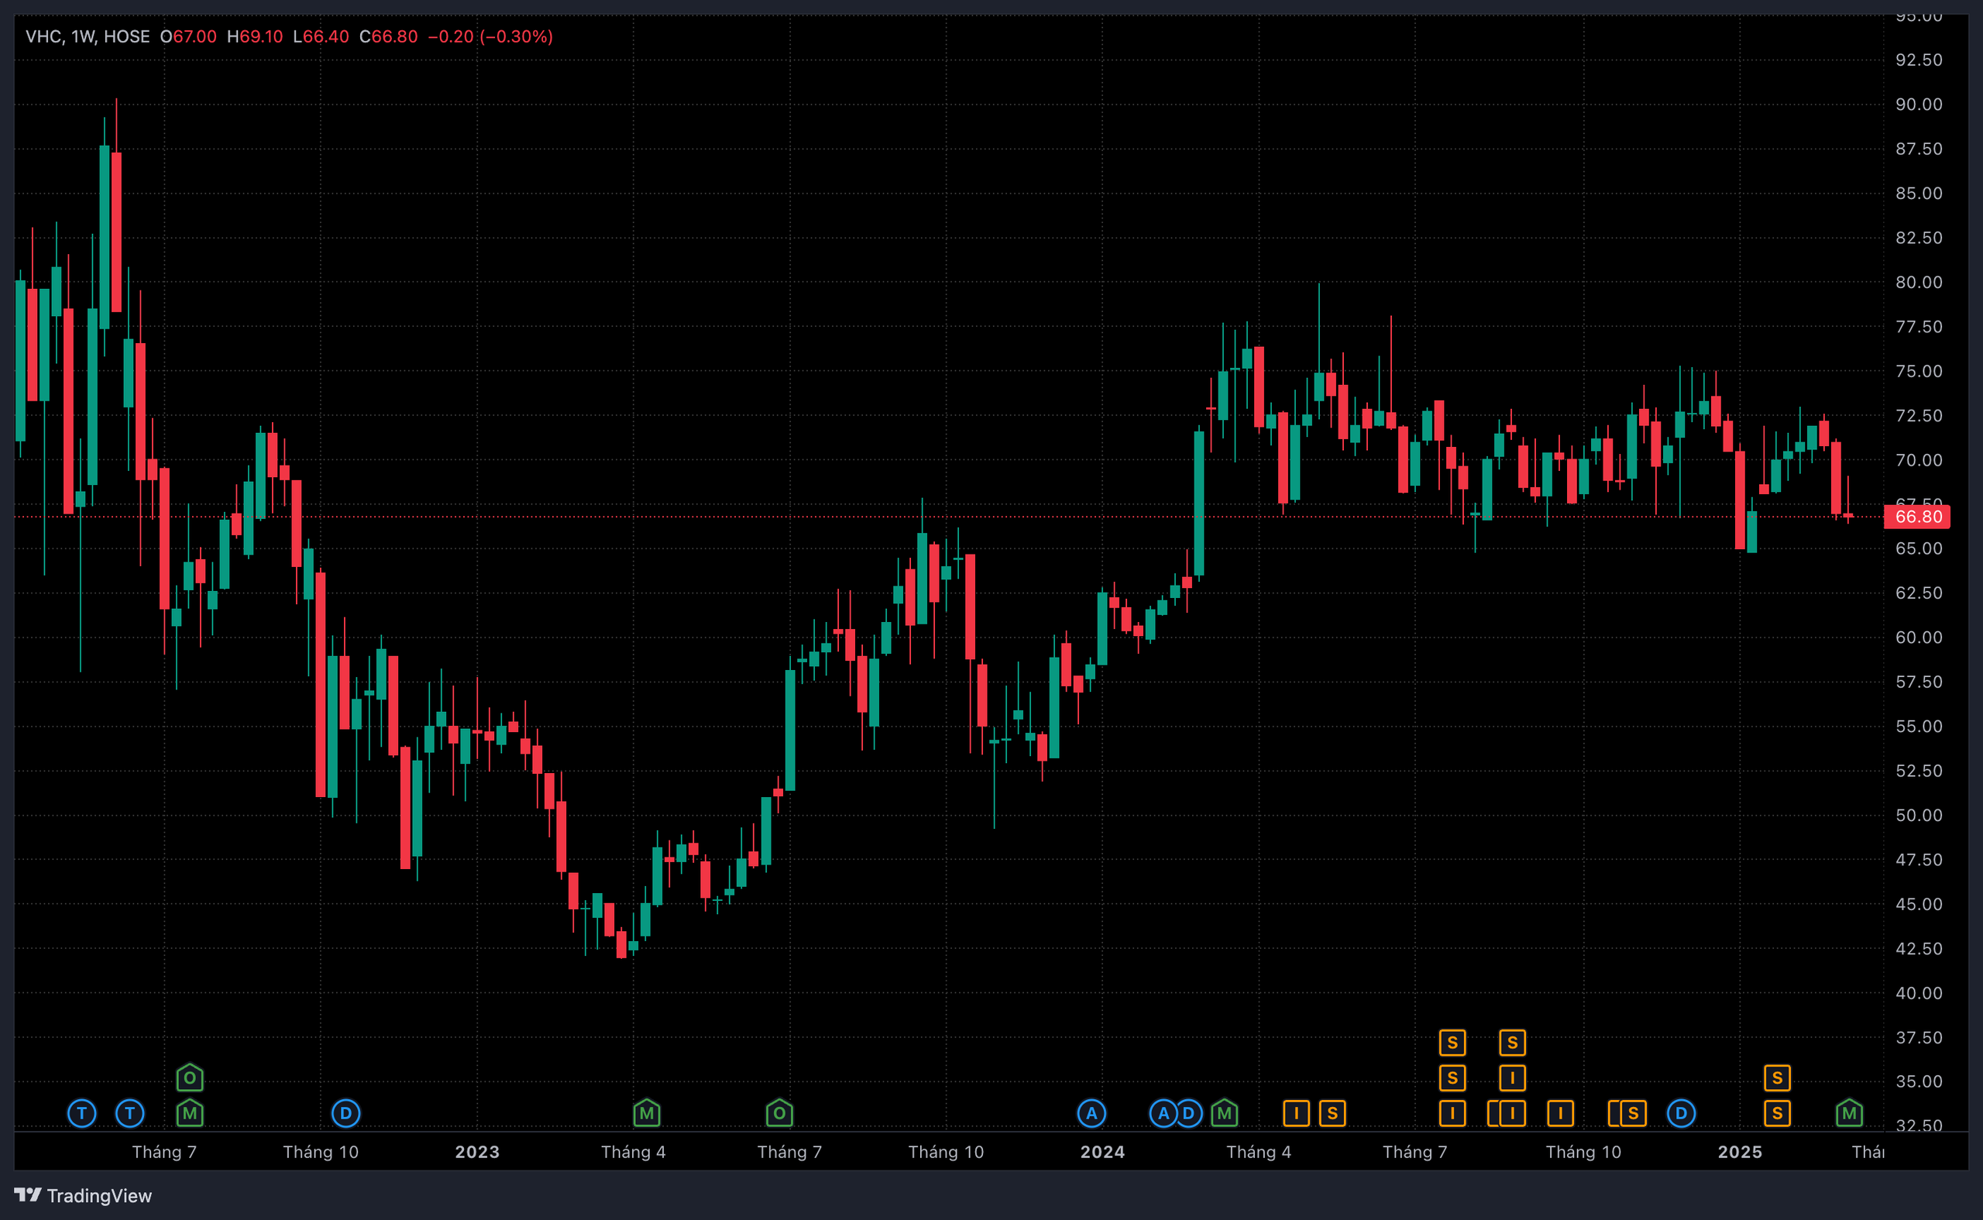Click the standalone blue A marker just before 2024

pyautogui.click(x=1091, y=1114)
